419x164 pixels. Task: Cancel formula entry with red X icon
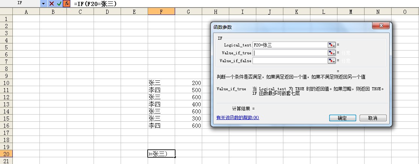pos(51,3)
